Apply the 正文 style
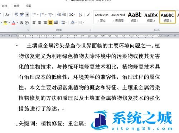The width and height of the screenshot is (179, 133). click(102, 17)
